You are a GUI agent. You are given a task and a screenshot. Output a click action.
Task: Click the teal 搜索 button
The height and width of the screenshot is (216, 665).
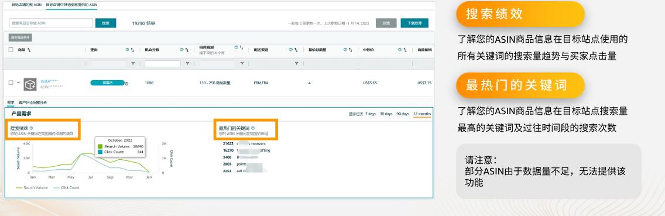pyautogui.click(x=105, y=23)
